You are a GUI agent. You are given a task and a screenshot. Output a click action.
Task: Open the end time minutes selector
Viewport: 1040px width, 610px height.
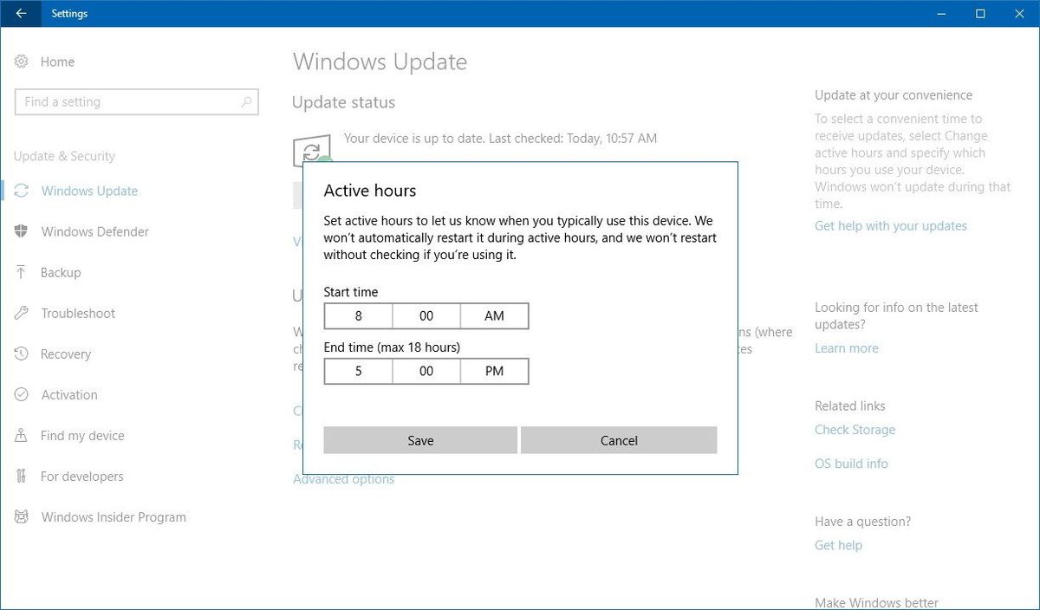(x=426, y=371)
